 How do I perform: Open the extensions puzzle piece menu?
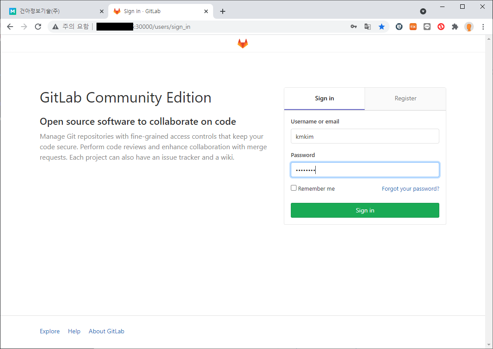(x=455, y=27)
